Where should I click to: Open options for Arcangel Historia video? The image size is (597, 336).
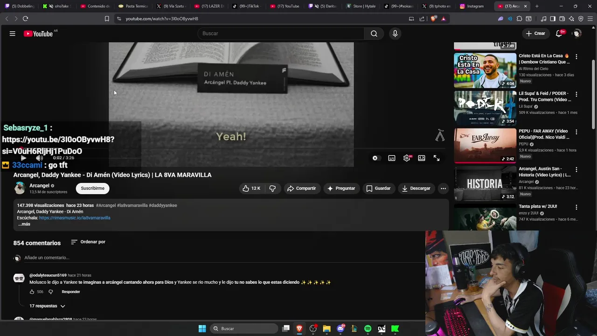(x=576, y=170)
